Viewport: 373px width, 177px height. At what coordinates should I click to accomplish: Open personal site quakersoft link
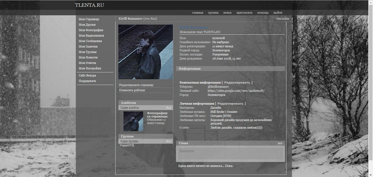coord(236,91)
